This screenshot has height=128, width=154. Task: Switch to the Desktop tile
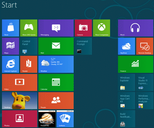[20, 101]
